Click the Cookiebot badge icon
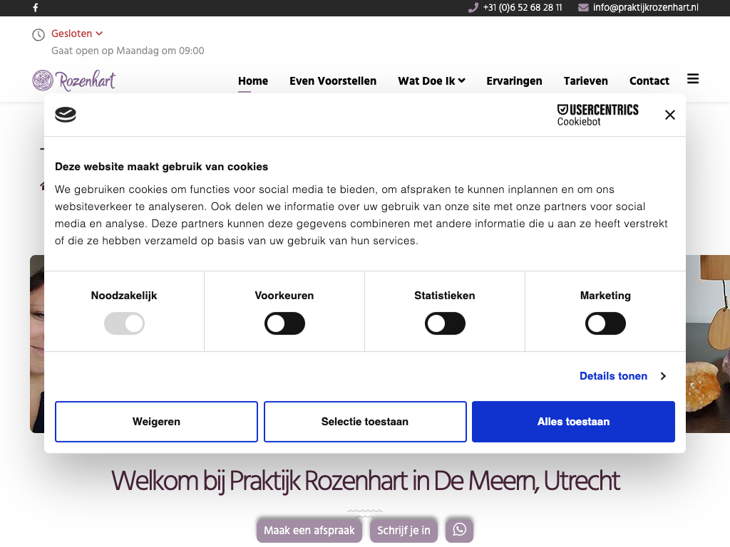The width and height of the screenshot is (730, 547). [65, 115]
